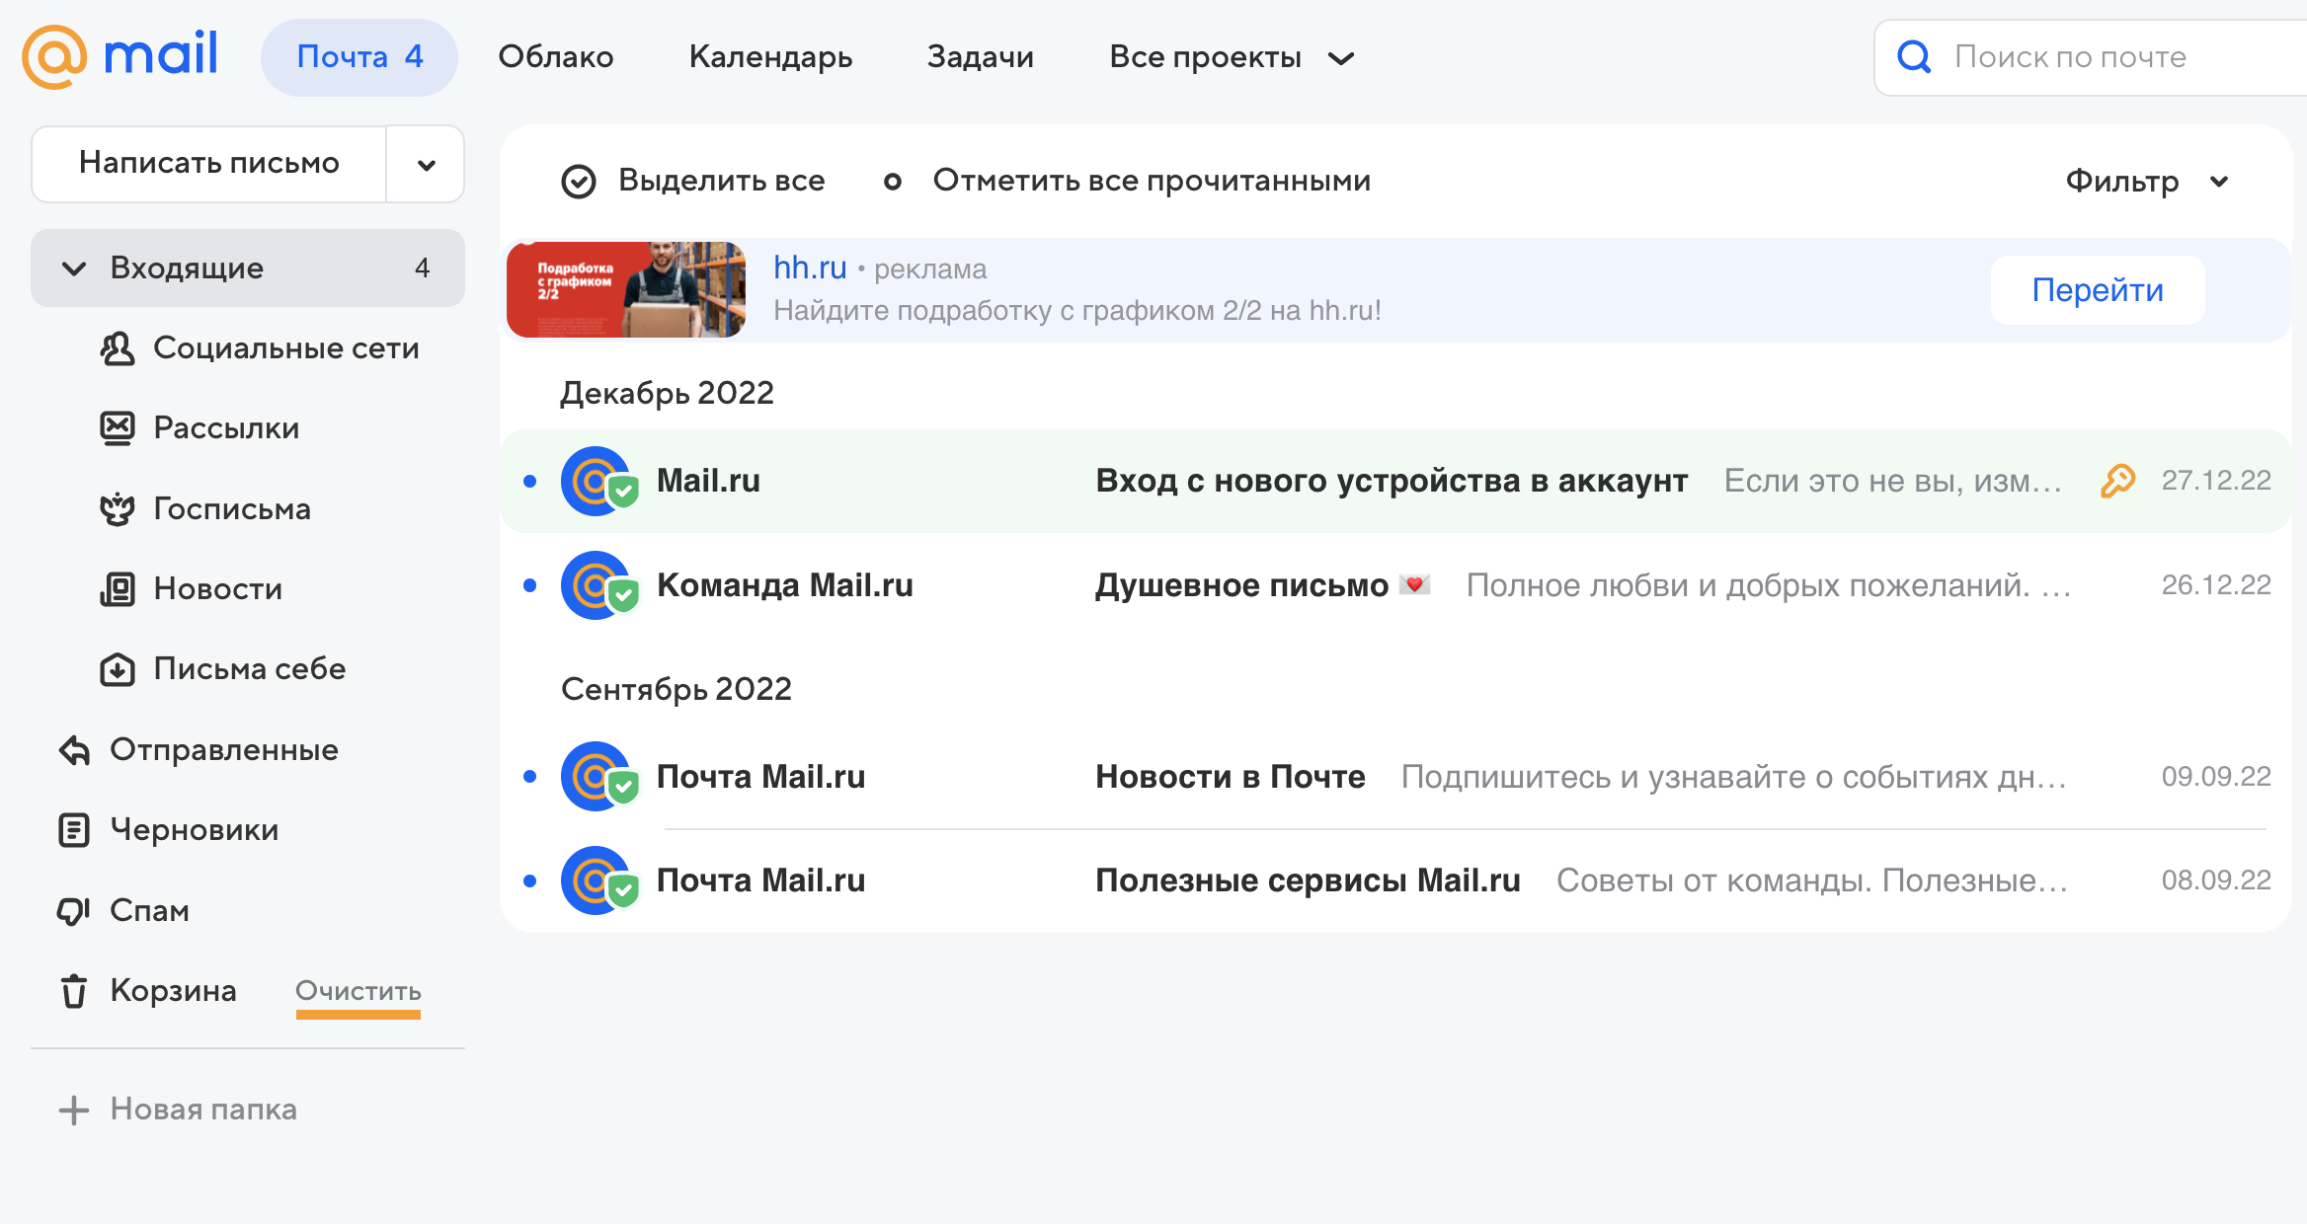Open the Задачи tab
Image resolution: width=2307 pixels, height=1224 pixels.
click(x=981, y=57)
